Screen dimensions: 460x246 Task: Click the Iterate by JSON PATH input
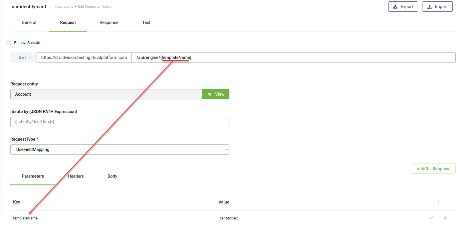[x=120, y=122]
